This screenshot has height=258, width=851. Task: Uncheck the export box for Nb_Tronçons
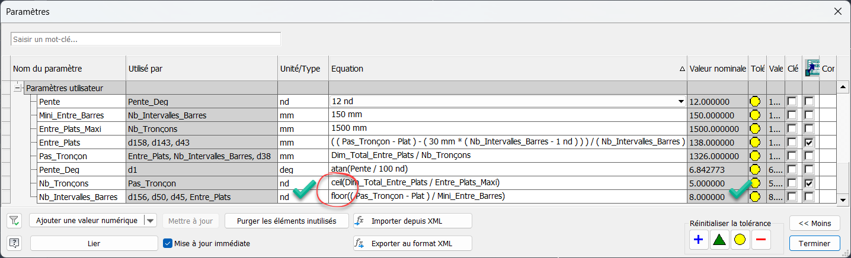click(808, 183)
